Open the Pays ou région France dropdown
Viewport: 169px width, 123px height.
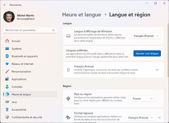click(x=143, y=99)
